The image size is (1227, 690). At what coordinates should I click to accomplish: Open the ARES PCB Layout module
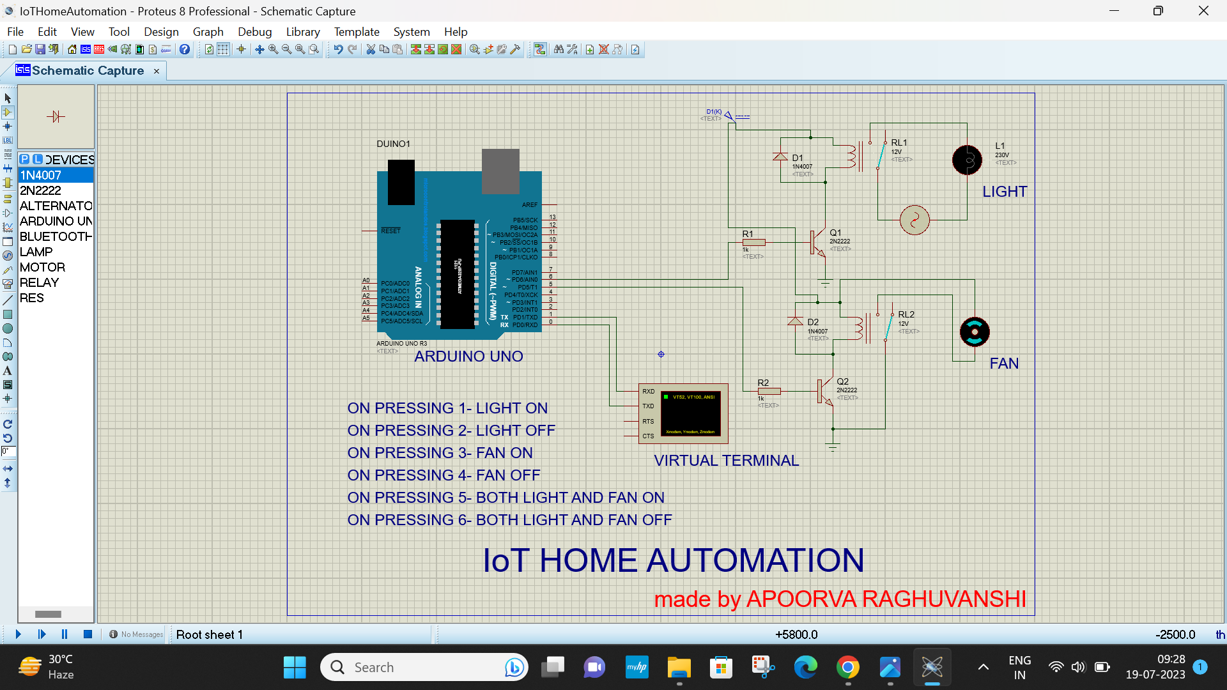coord(99,49)
